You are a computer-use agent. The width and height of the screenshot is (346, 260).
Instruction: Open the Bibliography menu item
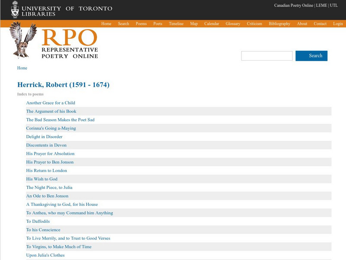coord(279,24)
